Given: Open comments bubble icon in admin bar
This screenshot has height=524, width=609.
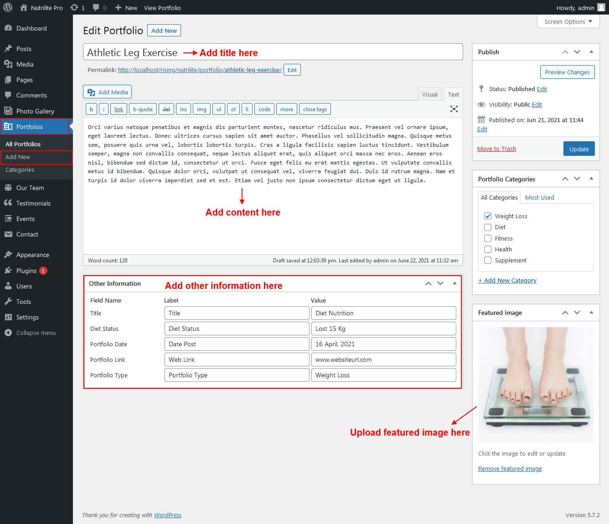Looking at the screenshot, I should [96, 8].
